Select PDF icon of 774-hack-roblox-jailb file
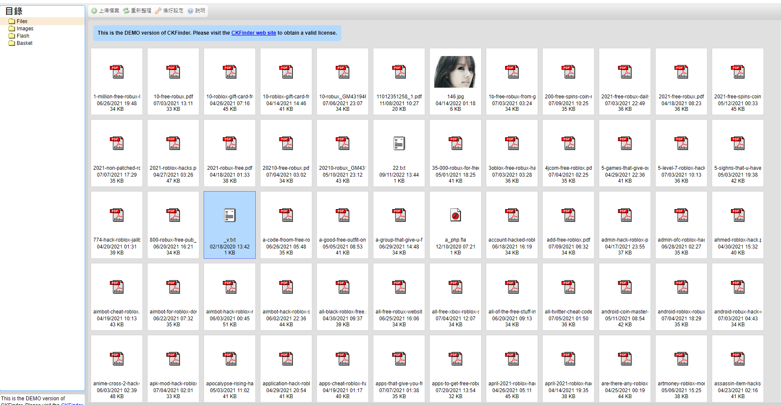Image resolution: width=781 pixels, height=405 pixels. [117, 215]
